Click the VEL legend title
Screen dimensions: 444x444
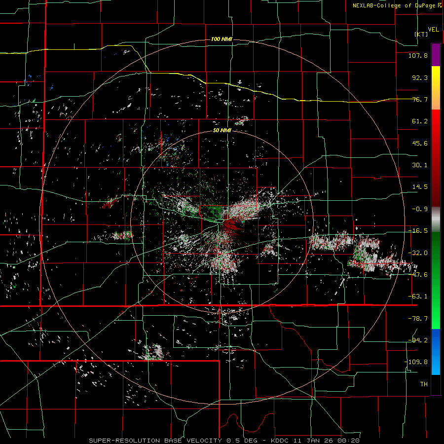[x=433, y=30]
